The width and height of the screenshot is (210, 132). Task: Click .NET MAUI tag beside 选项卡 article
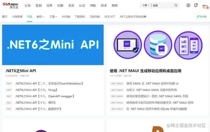pyautogui.click(x=117, y=103)
